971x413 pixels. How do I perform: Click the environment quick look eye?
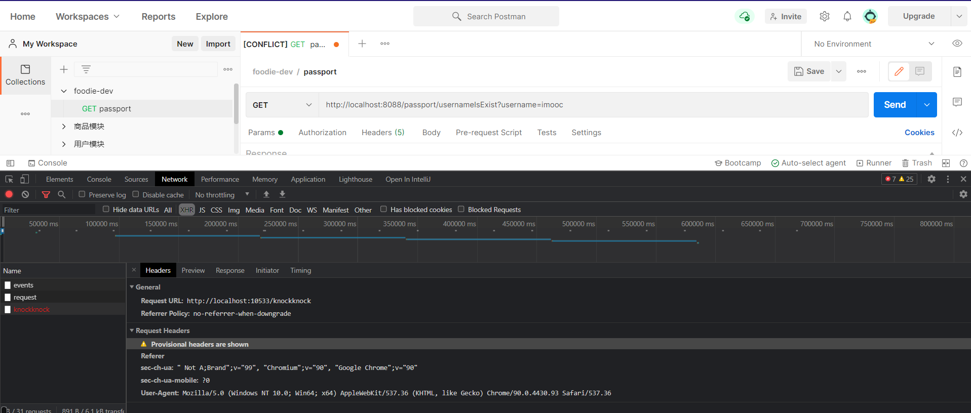[957, 44]
